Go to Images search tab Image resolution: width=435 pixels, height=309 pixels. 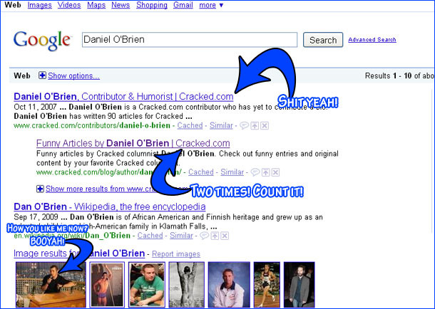click(40, 5)
